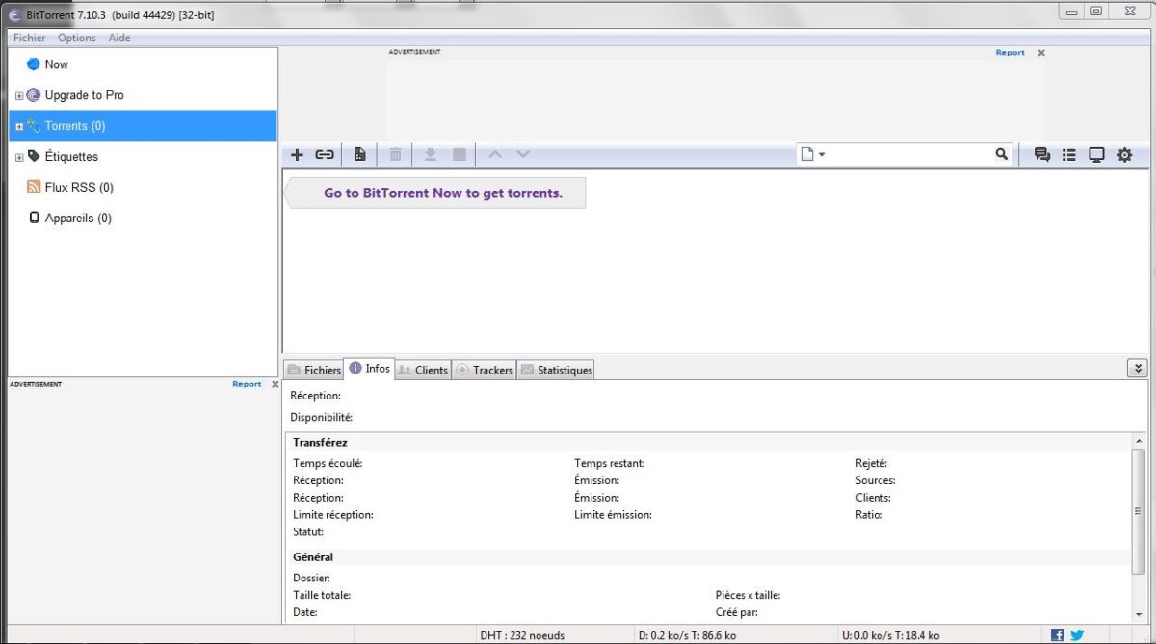Screen dimensions: 1156x644
Task: Click the Facebook icon in status bar
Action: click(1056, 634)
